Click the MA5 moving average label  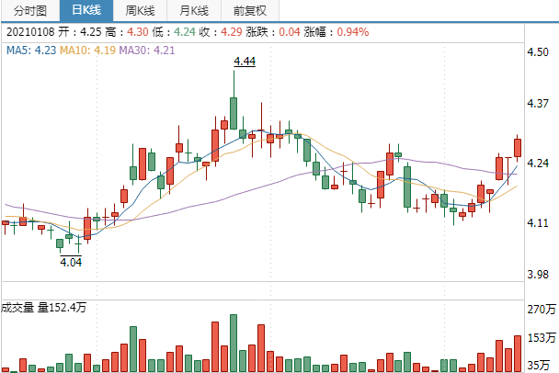coord(31,51)
